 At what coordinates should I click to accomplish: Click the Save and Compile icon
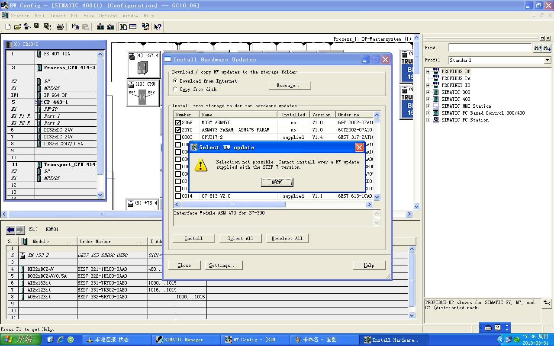tap(47, 27)
